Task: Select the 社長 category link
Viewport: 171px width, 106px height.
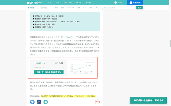Action: point(91,8)
